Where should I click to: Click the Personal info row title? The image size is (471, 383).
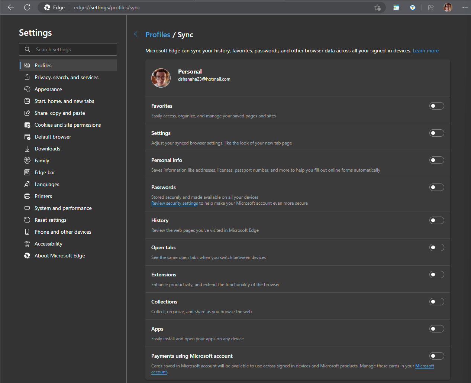point(167,160)
